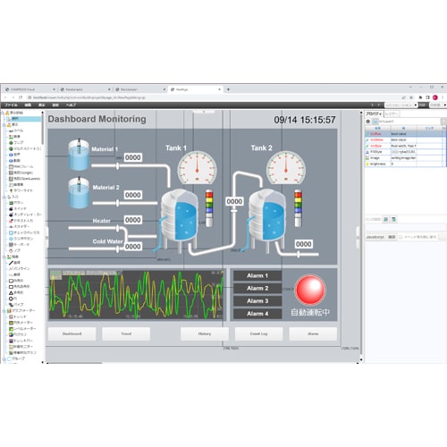Toggle the checkbox beside the JavaScript button

tap(401, 237)
